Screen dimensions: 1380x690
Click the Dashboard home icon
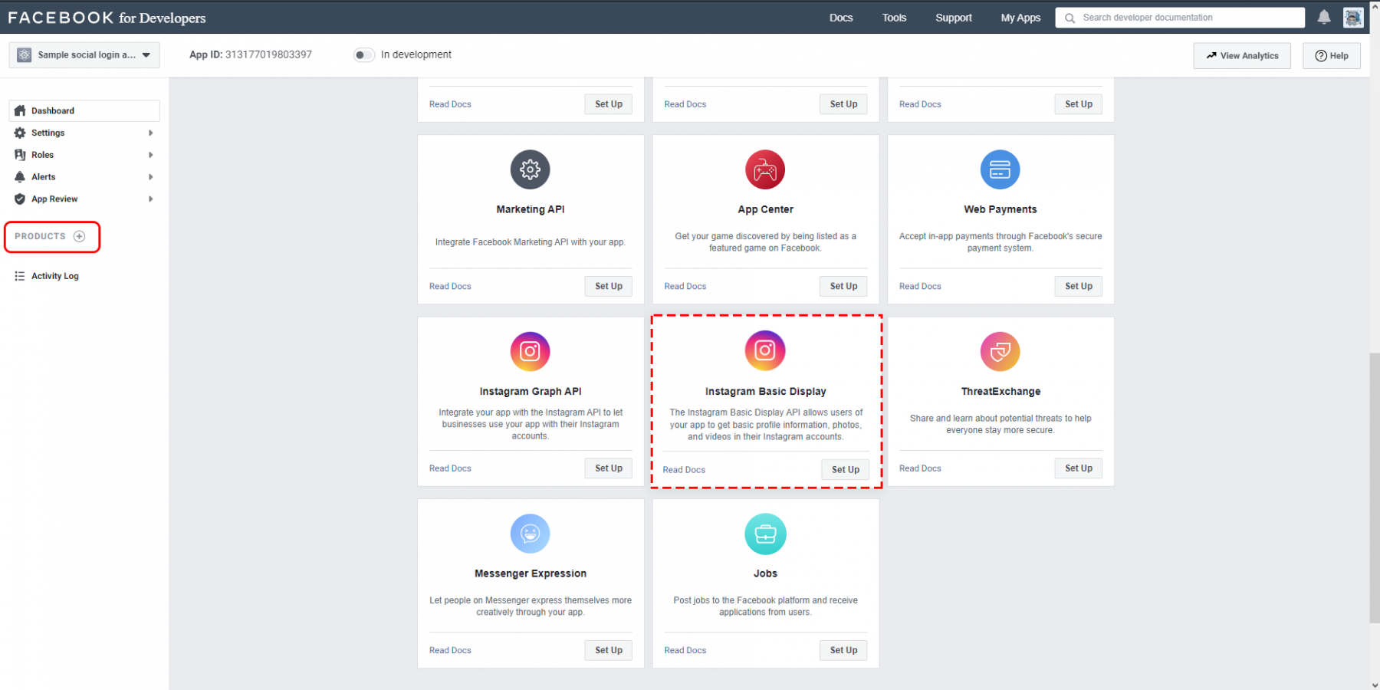pos(20,110)
